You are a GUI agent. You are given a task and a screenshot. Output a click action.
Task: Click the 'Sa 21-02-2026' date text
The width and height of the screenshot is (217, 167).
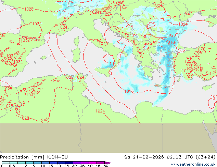144,157
